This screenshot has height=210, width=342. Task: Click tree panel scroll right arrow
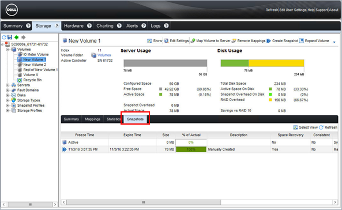pyautogui.click(x=55, y=205)
